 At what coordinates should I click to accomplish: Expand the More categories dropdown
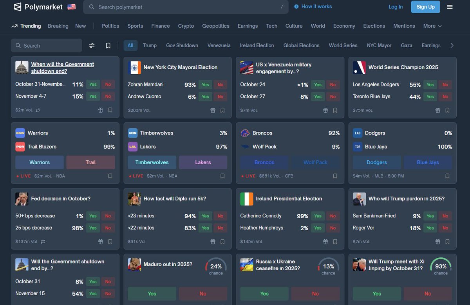coord(432,26)
